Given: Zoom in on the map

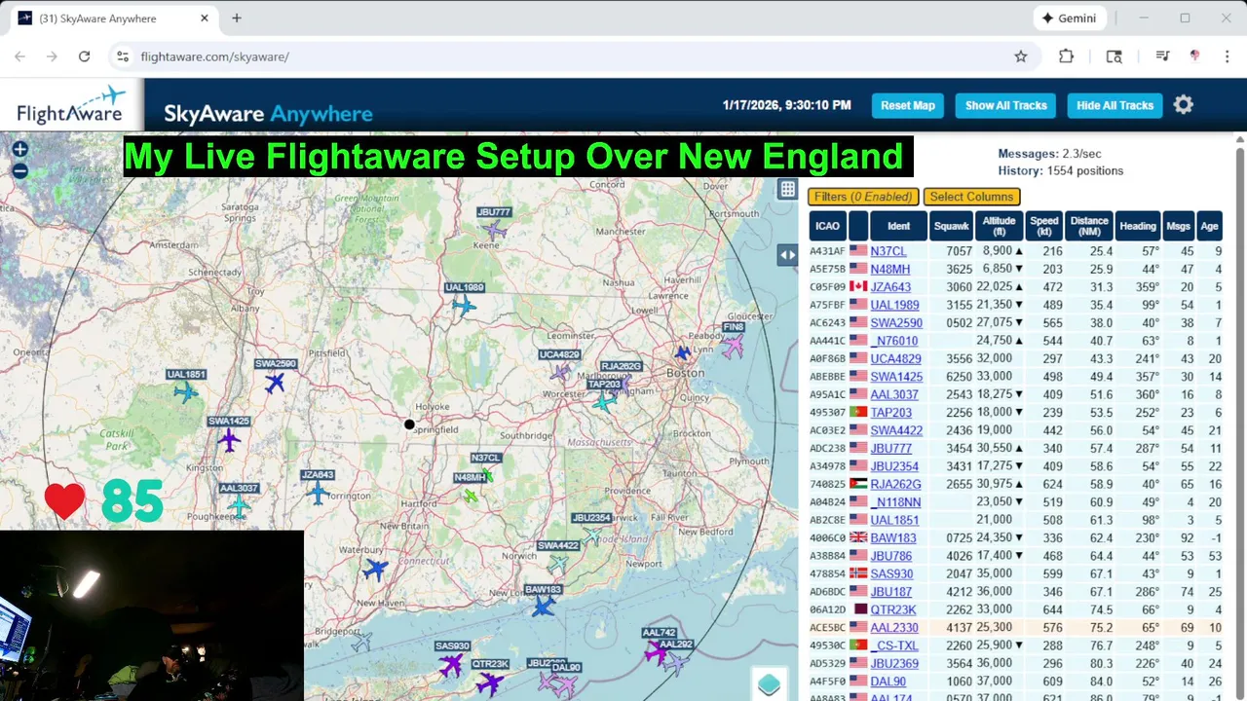Looking at the screenshot, I should [x=19, y=149].
